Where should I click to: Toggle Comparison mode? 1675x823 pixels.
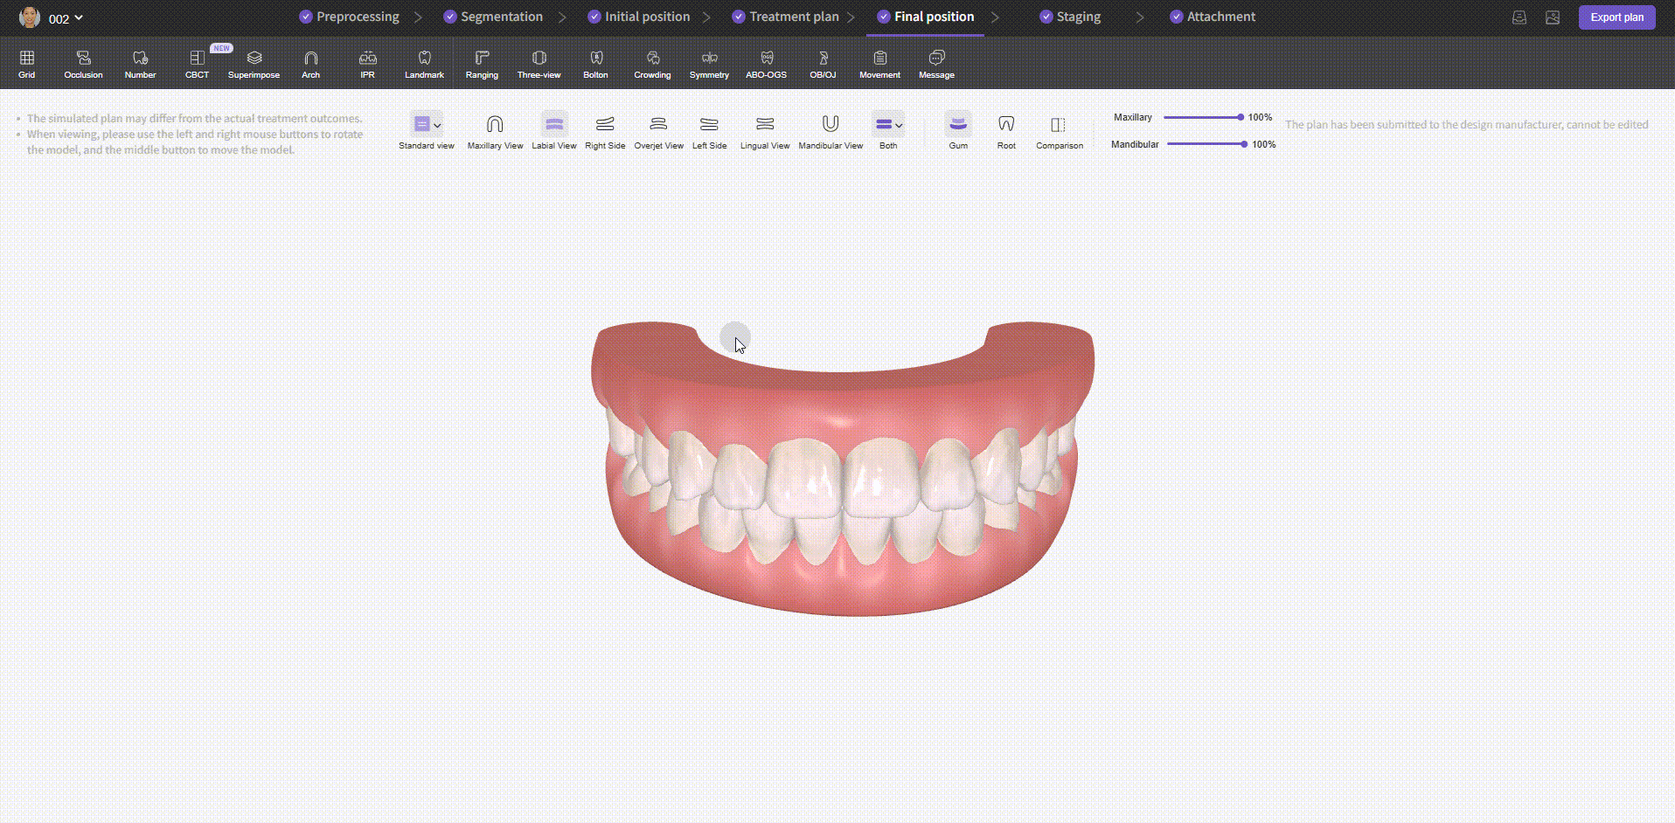click(x=1060, y=131)
